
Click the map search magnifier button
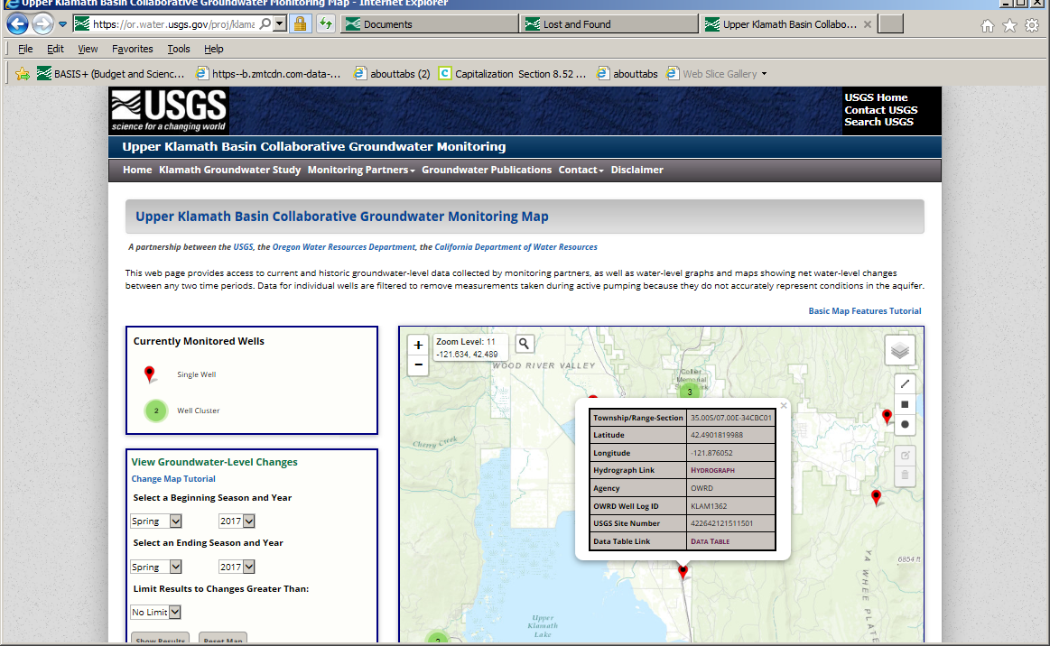click(525, 344)
